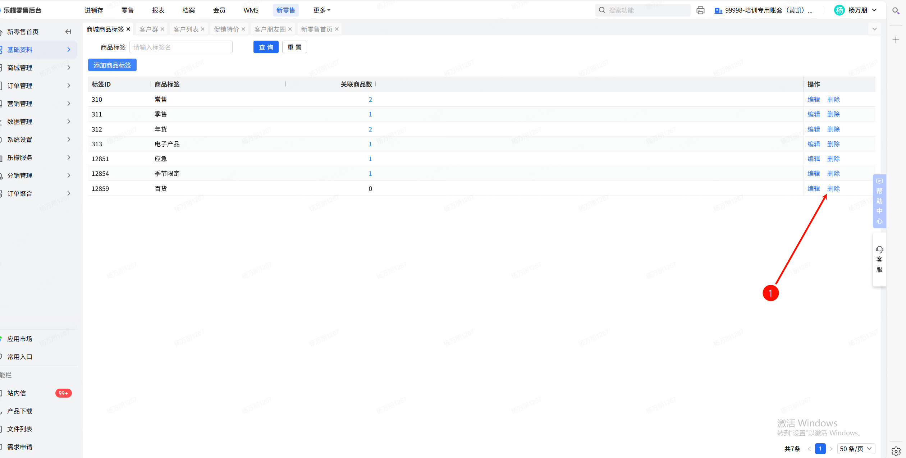The width and height of the screenshot is (906, 458).
Task: Open the 50 条/页 page size dropdown
Action: 856,449
